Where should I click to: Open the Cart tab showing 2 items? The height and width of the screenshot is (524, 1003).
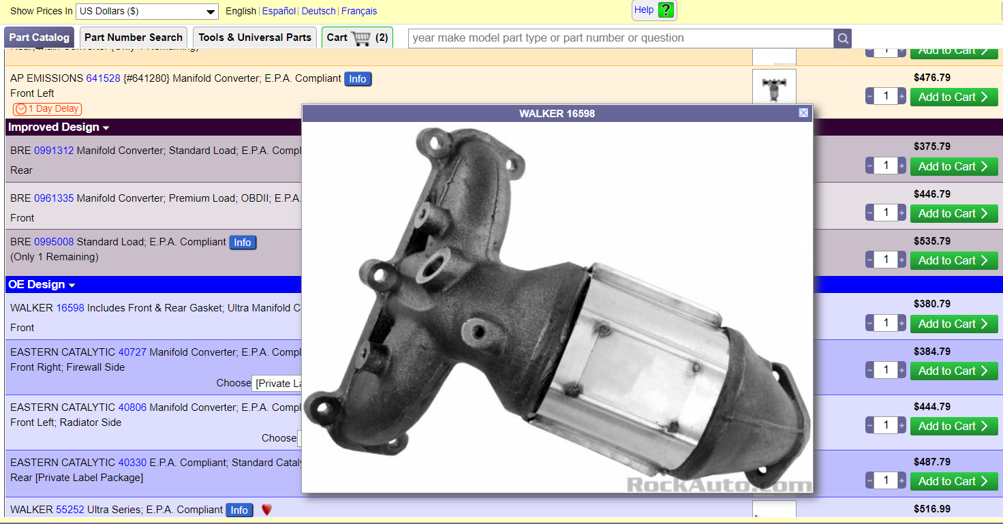357,37
